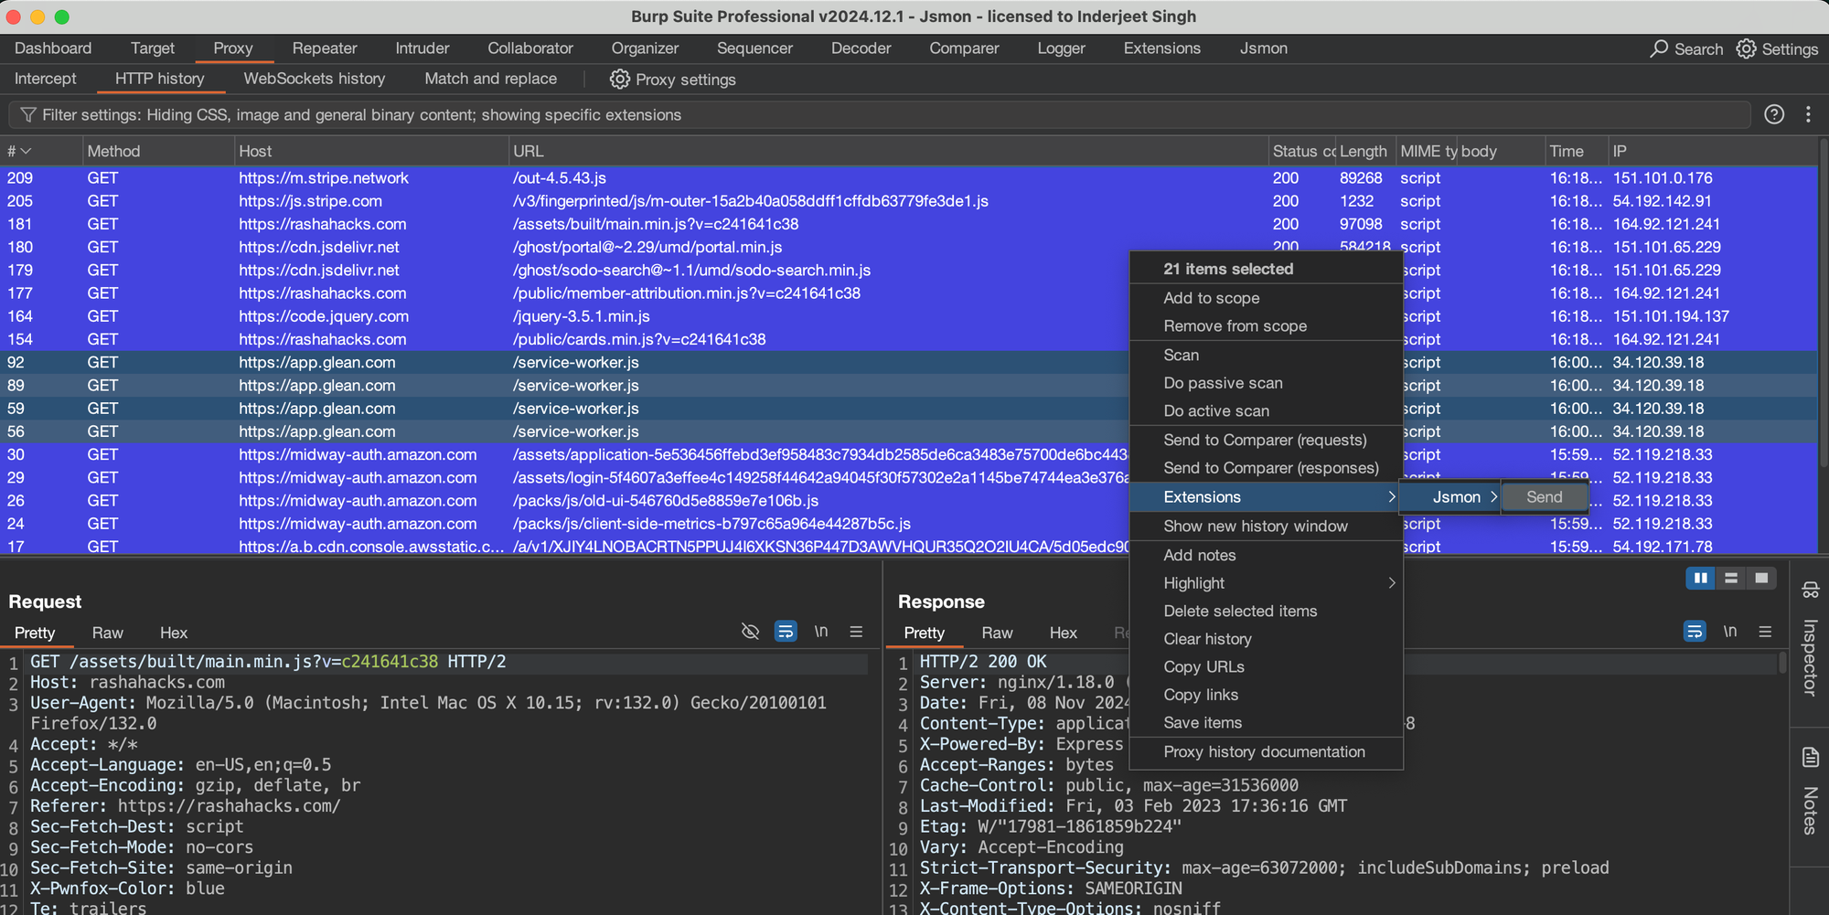The height and width of the screenshot is (915, 1829).
Task: Switch to the WebSockets history tab
Action: coord(314,79)
